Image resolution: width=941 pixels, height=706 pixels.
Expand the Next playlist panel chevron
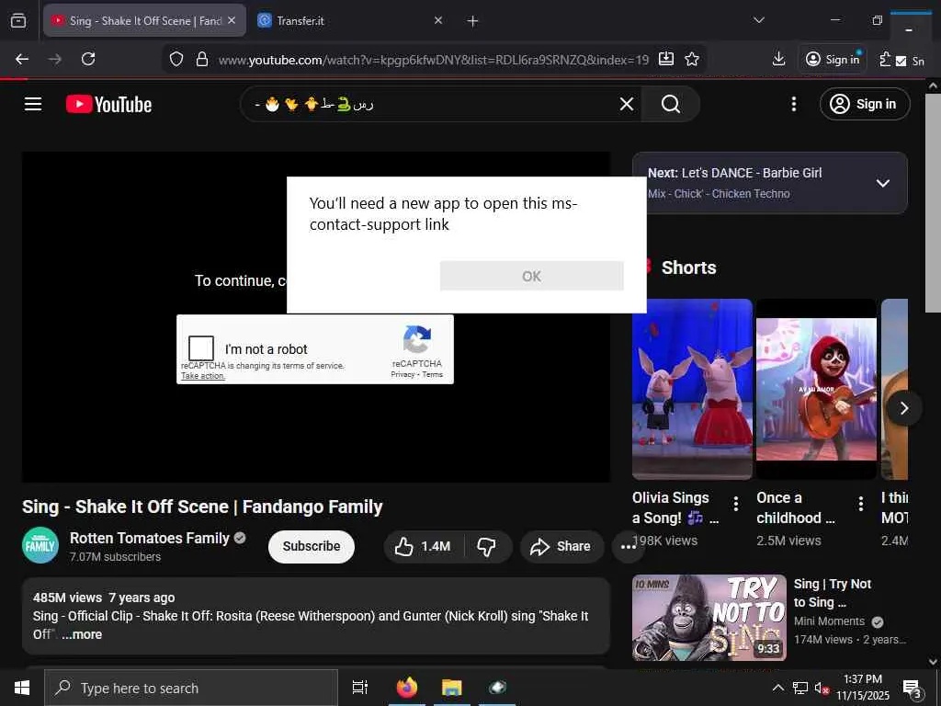(883, 183)
